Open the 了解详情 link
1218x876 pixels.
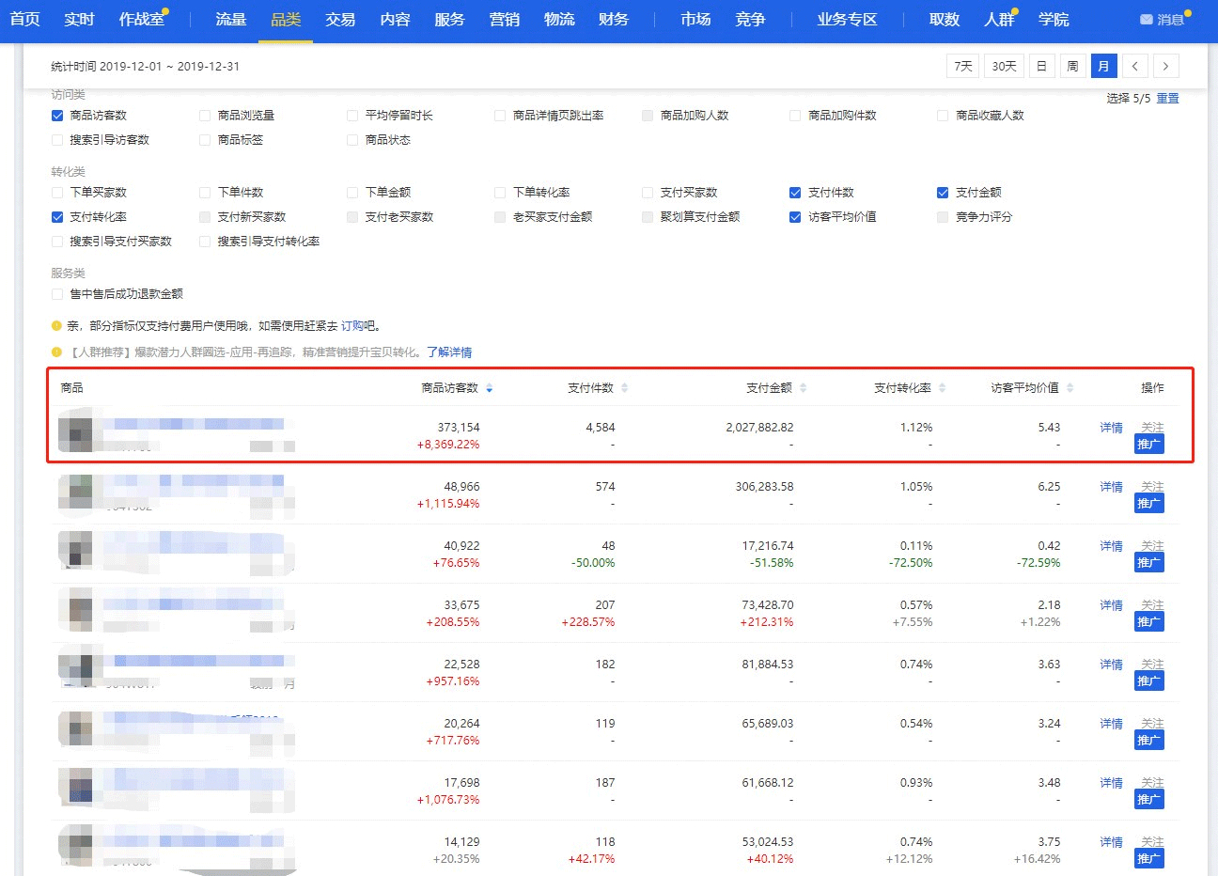(449, 352)
